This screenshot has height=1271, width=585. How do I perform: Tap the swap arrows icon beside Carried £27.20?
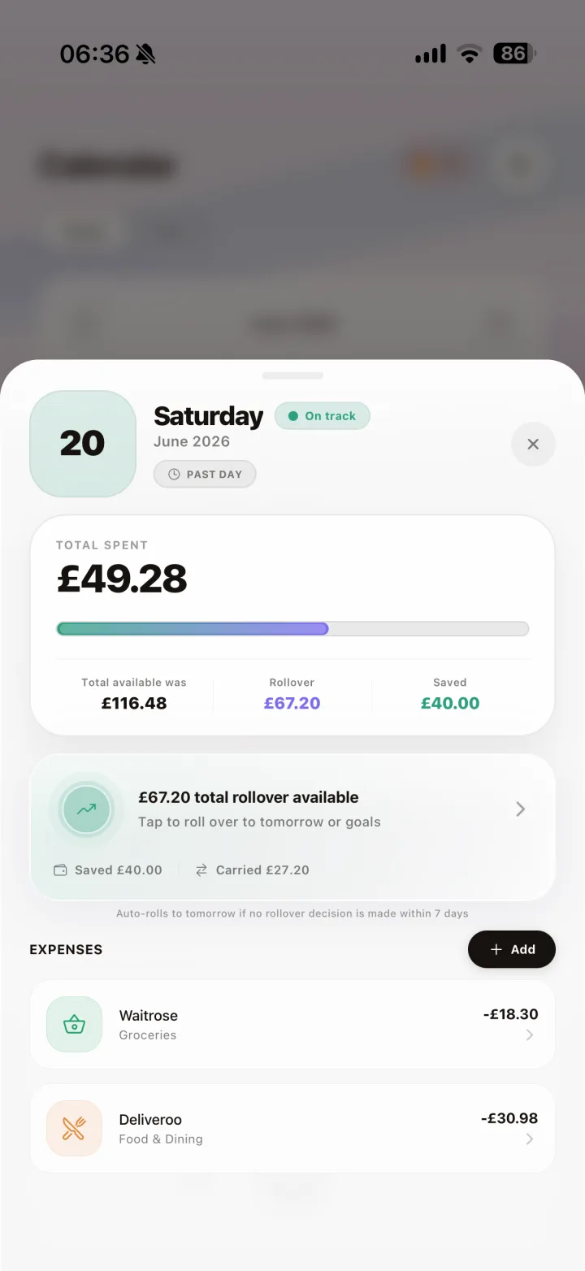click(201, 870)
